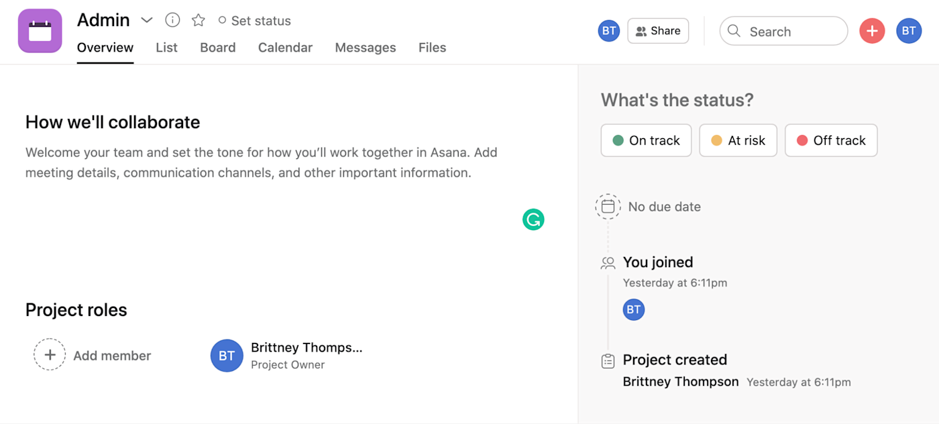Click the collaboration description text area

click(x=262, y=162)
